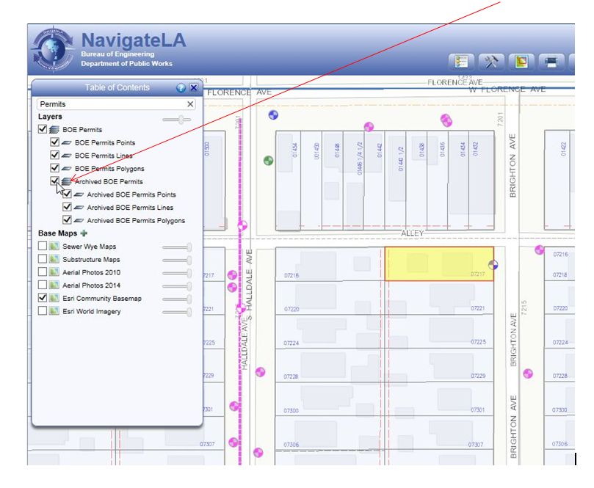
Task: Click the Esri Community Basemap icon
Action: click(54, 298)
